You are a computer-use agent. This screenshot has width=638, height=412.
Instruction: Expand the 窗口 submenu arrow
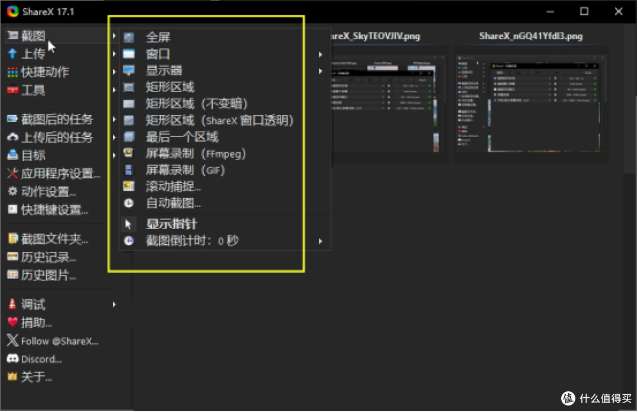pos(321,54)
